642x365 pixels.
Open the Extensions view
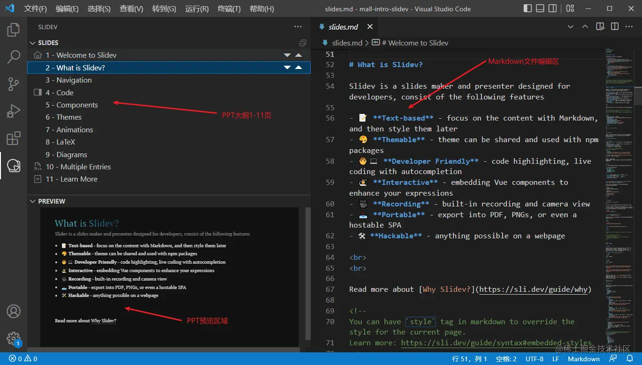coord(14,138)
